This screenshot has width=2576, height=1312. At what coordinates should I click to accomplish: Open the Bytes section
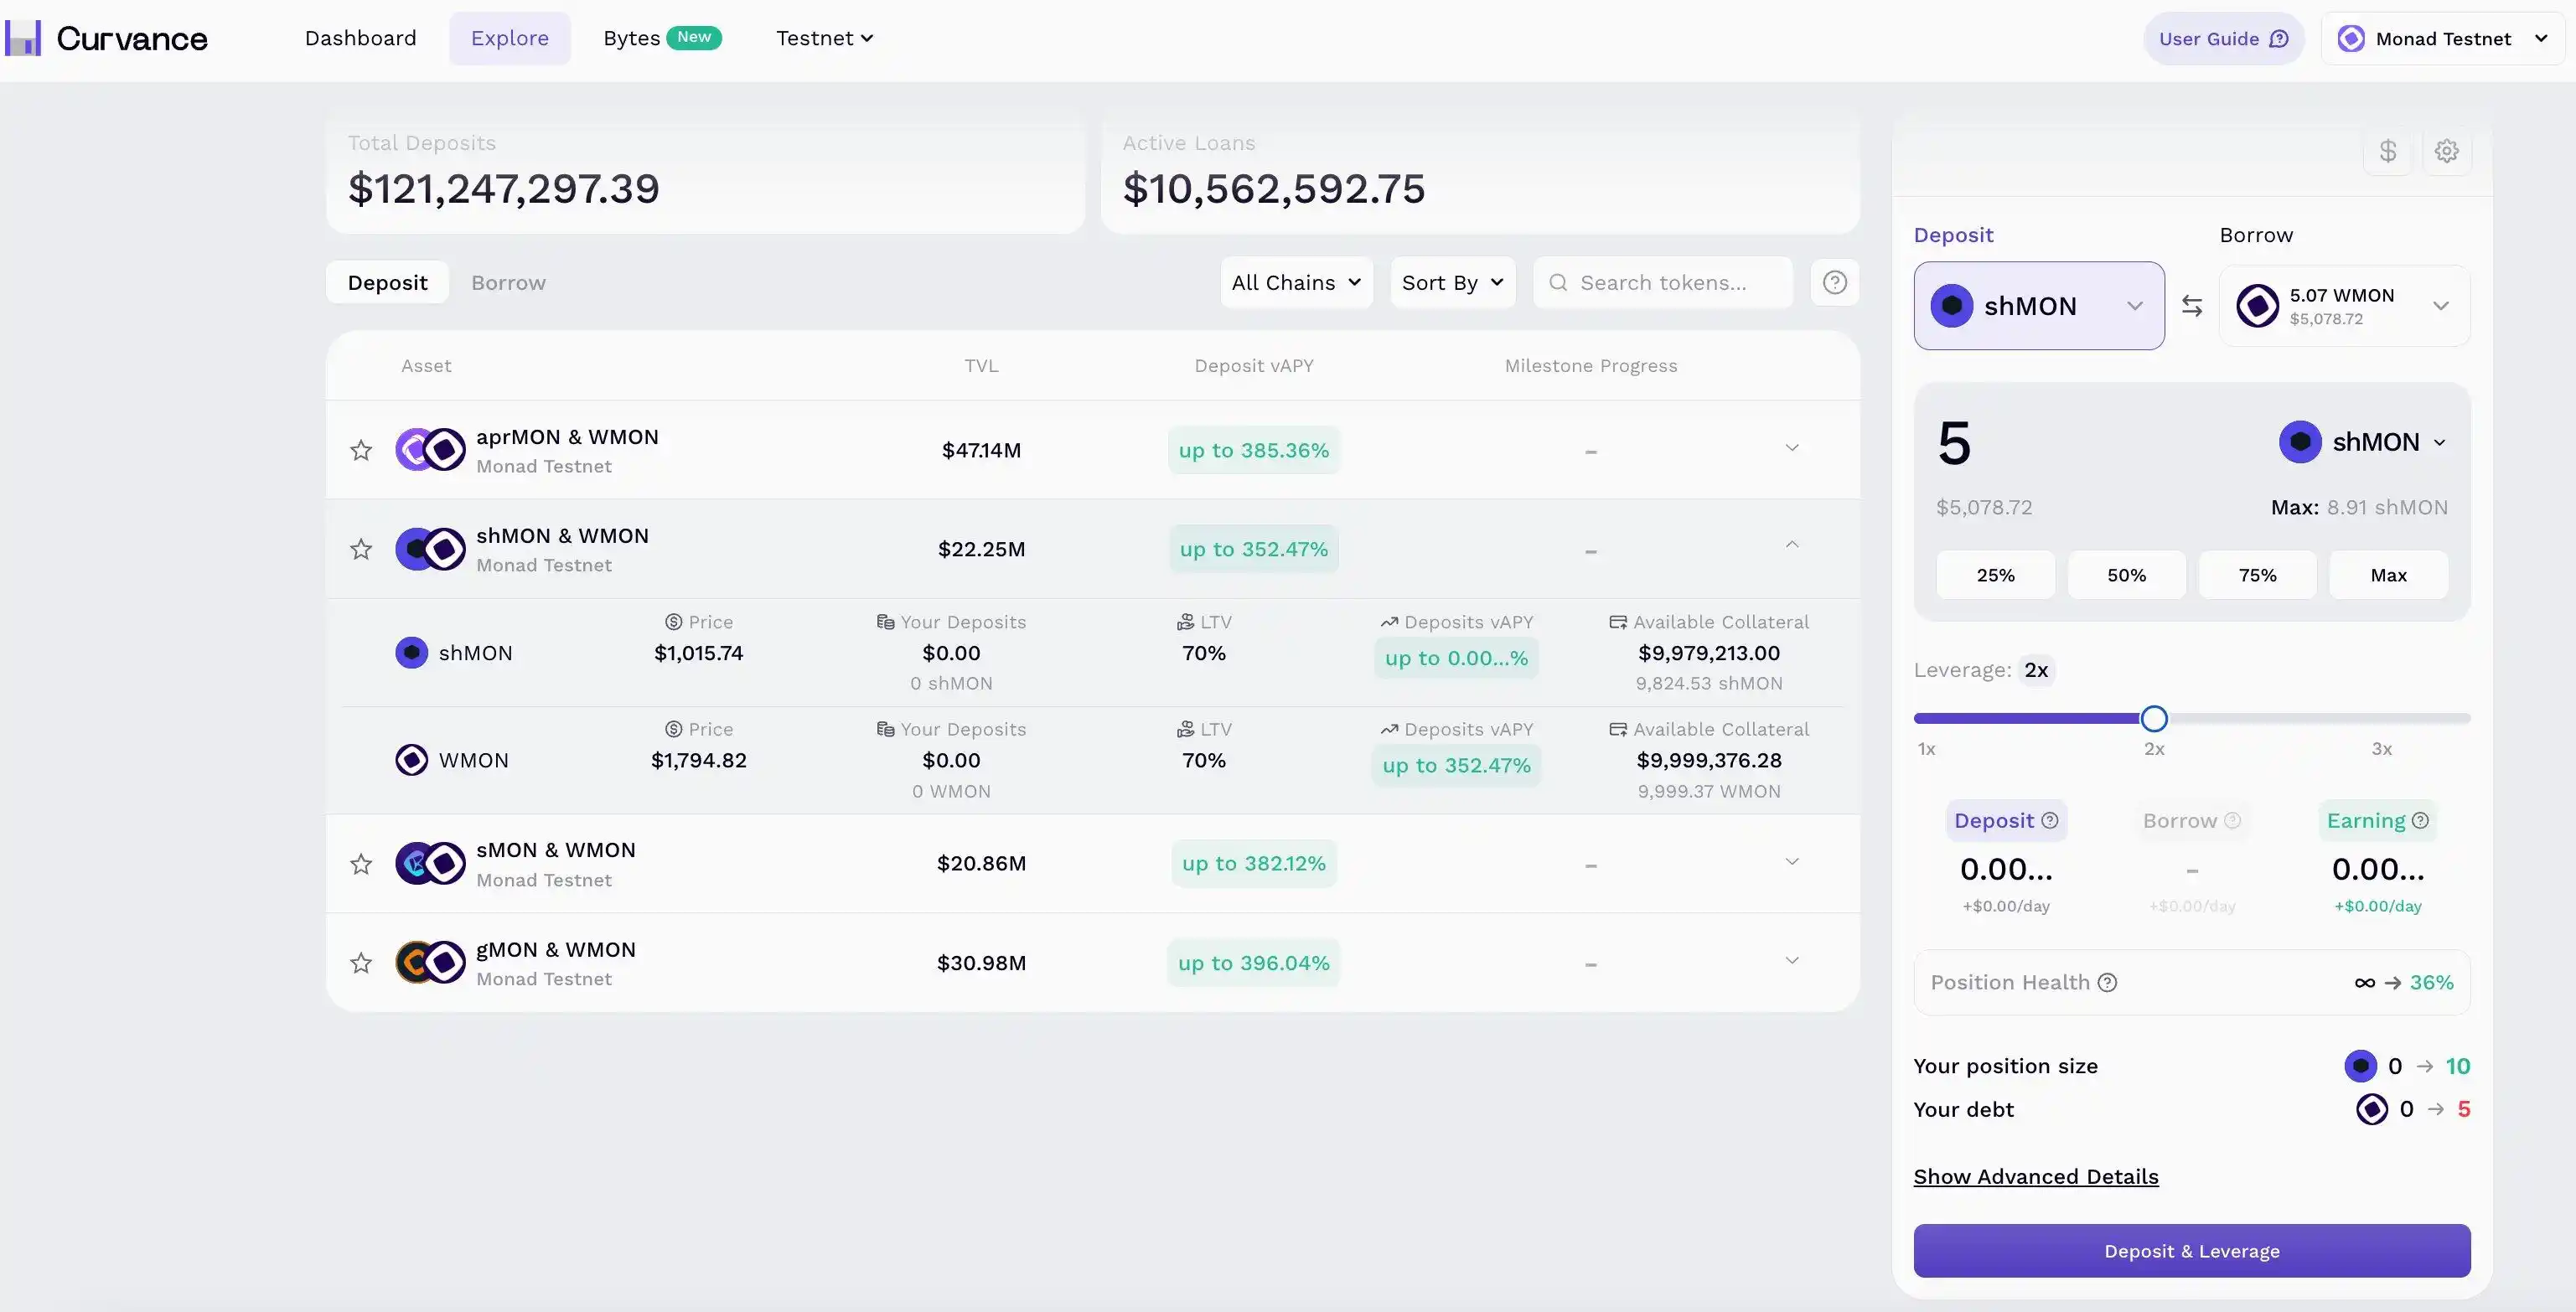click(x=630, y=38)
